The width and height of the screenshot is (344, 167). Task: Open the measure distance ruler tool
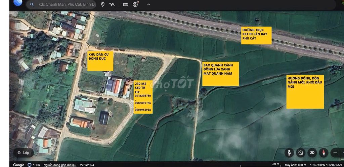[x=126, y=5]
